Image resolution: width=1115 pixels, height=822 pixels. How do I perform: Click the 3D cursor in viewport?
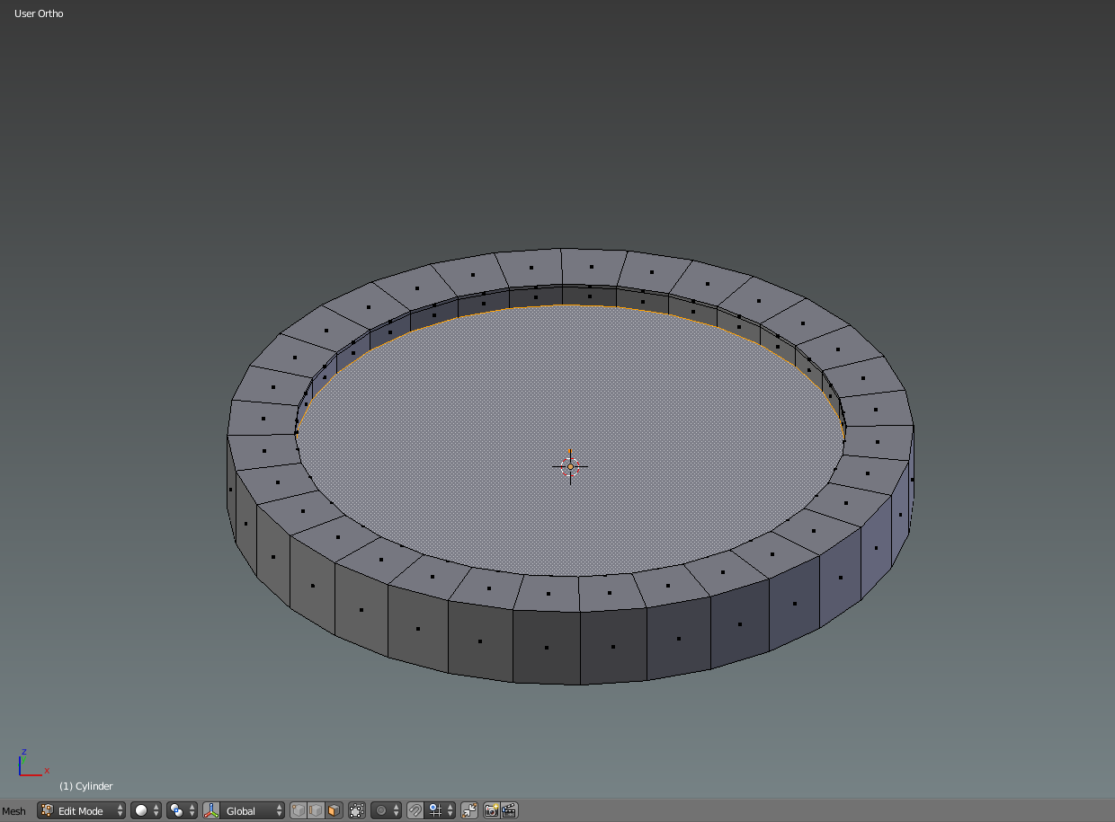570,466
